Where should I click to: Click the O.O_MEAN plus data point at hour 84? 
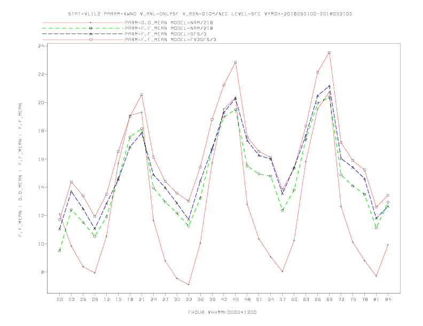(x=388, y=245)
